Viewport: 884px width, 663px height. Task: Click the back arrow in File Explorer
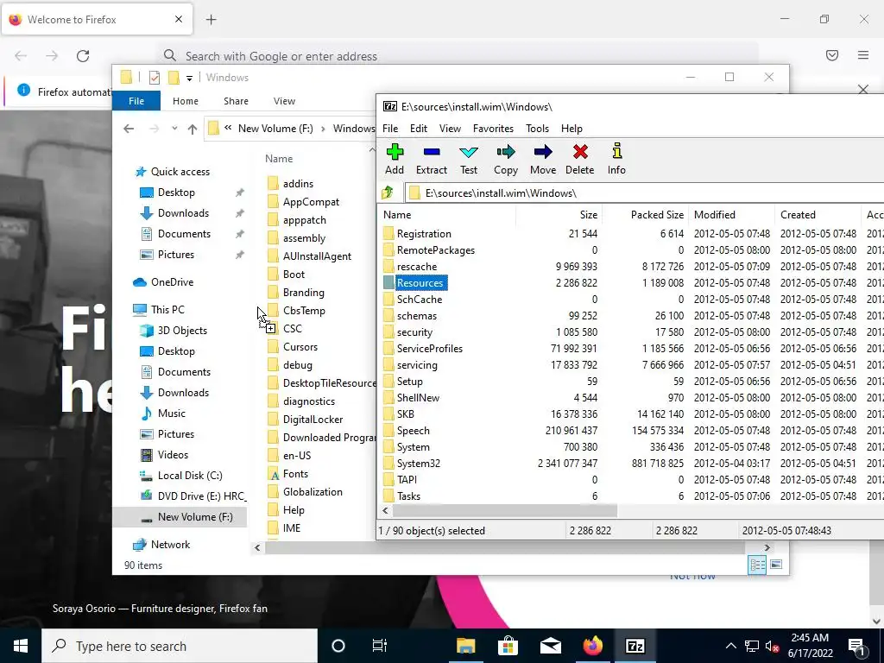pyautogui.click(x=129, y=129)
